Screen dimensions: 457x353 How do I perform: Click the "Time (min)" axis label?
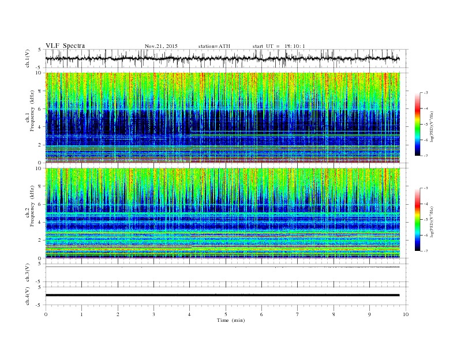tap(231, 320)
